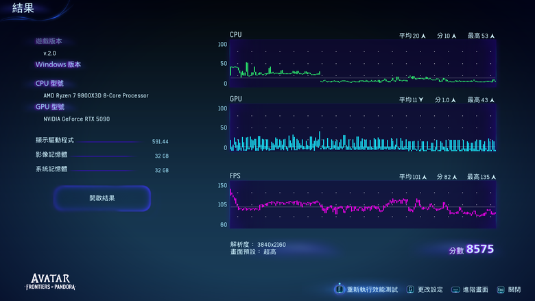
Task: Click the NVIDIA GeForce RTX 5090 text
Action: [76, 119]
